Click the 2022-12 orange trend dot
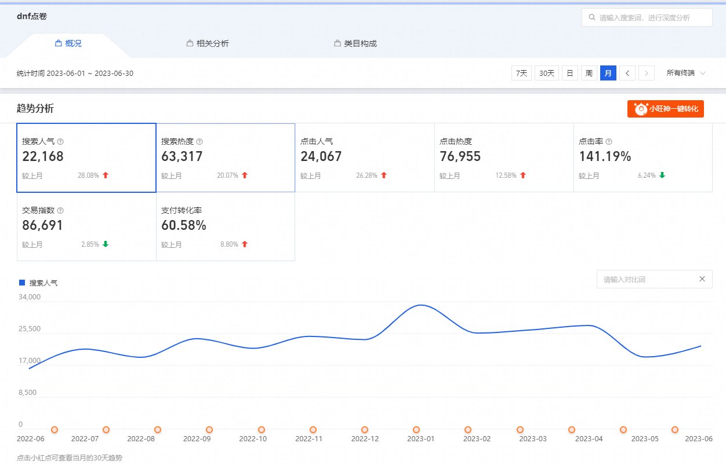 tap(365, 430)
